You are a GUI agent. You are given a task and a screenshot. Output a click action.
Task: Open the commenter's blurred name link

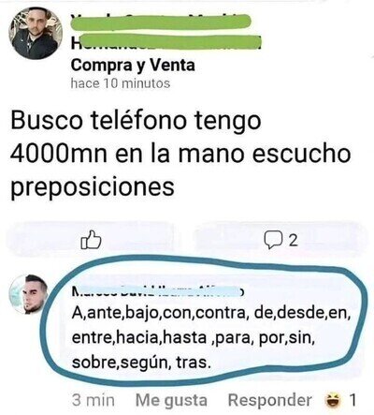pyautogui.click(x=157, y=290)
